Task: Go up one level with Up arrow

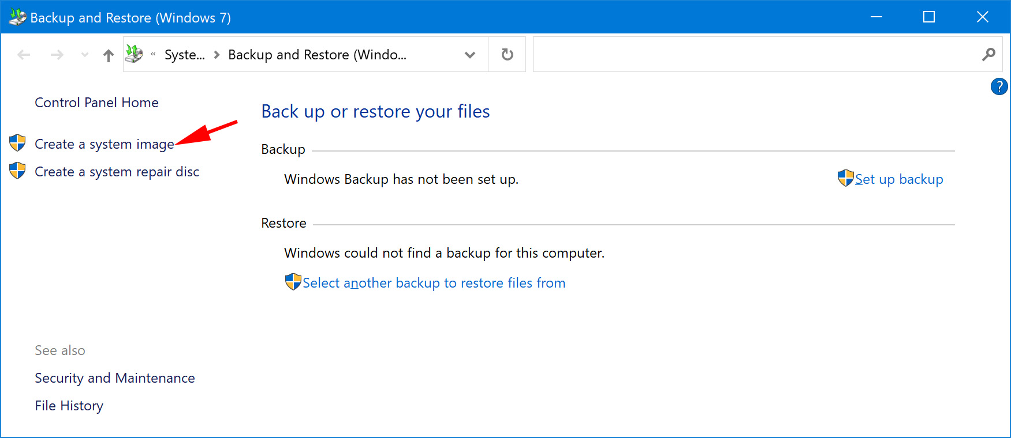Action: coord(109,55)
